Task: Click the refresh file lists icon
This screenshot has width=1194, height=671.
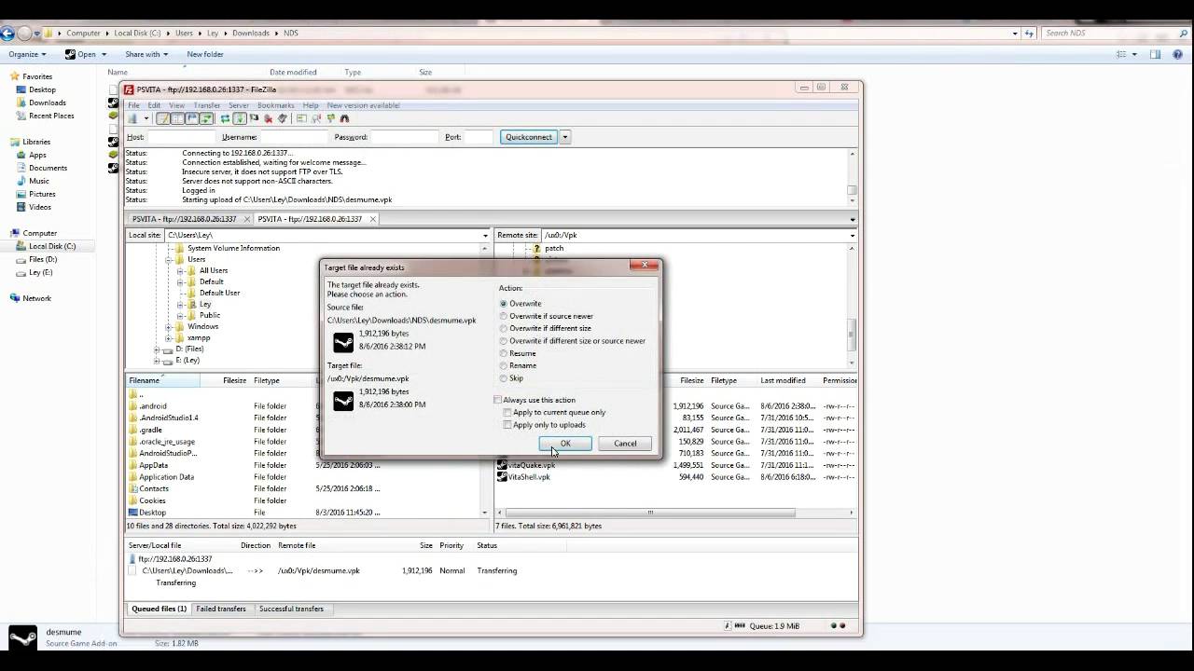Action: click(226, 118)
